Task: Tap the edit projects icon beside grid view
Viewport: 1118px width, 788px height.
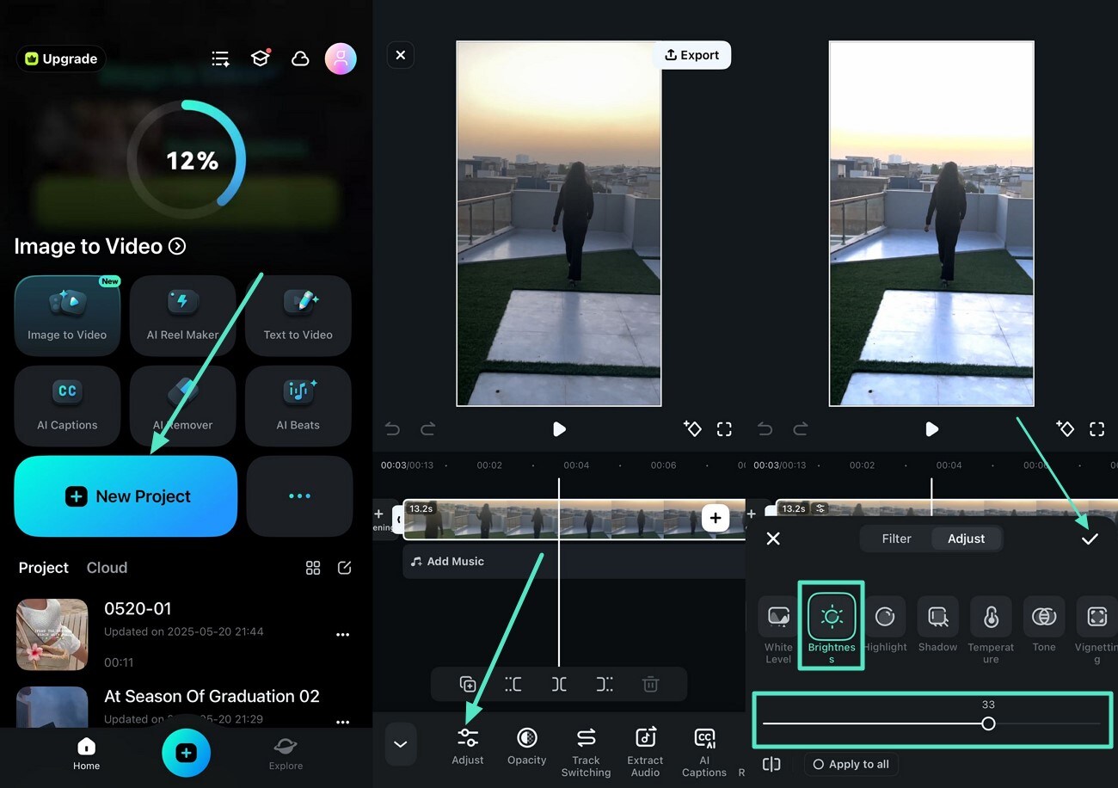Action: coord(345,568)
